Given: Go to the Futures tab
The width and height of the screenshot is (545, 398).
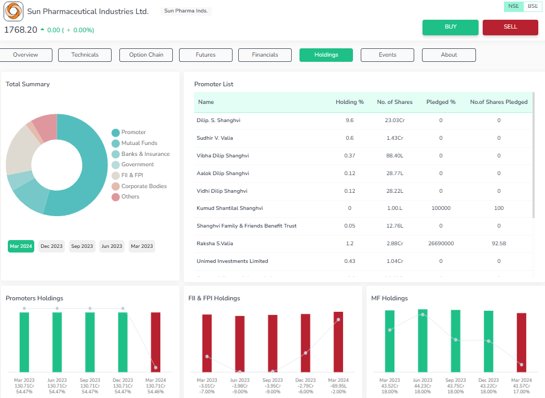Looking at the screenshot, I should click(206, 55).
